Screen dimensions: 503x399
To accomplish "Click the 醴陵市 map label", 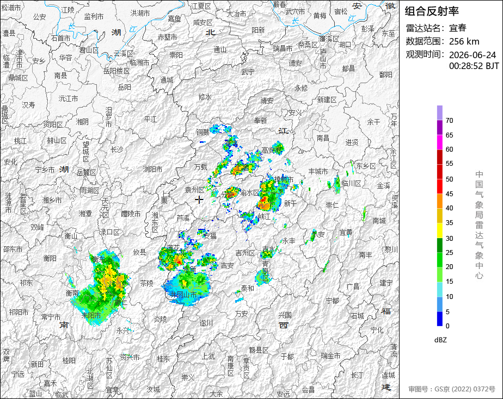I will tap(131, 214).
